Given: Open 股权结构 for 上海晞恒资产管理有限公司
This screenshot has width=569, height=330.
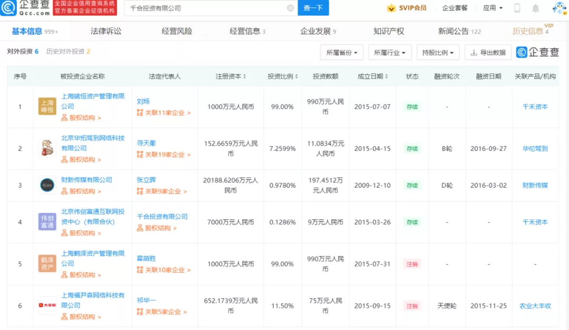Looking at the screenshot, I should tap(81, 118).
